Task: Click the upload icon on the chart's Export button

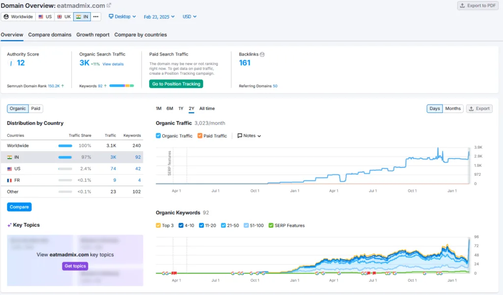Action: coord(471,108)
